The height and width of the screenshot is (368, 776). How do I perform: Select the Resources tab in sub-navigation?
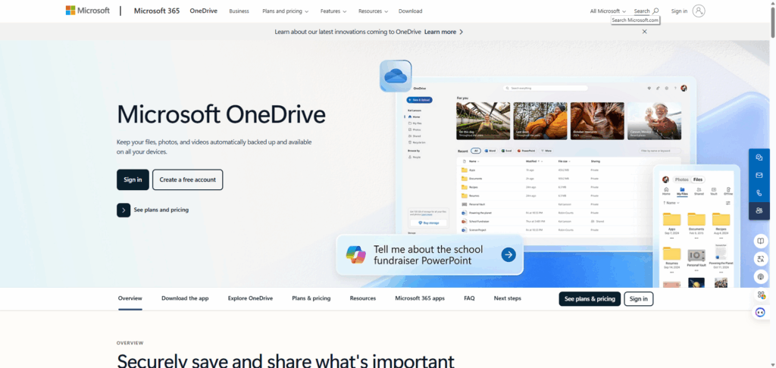[363, 298]
